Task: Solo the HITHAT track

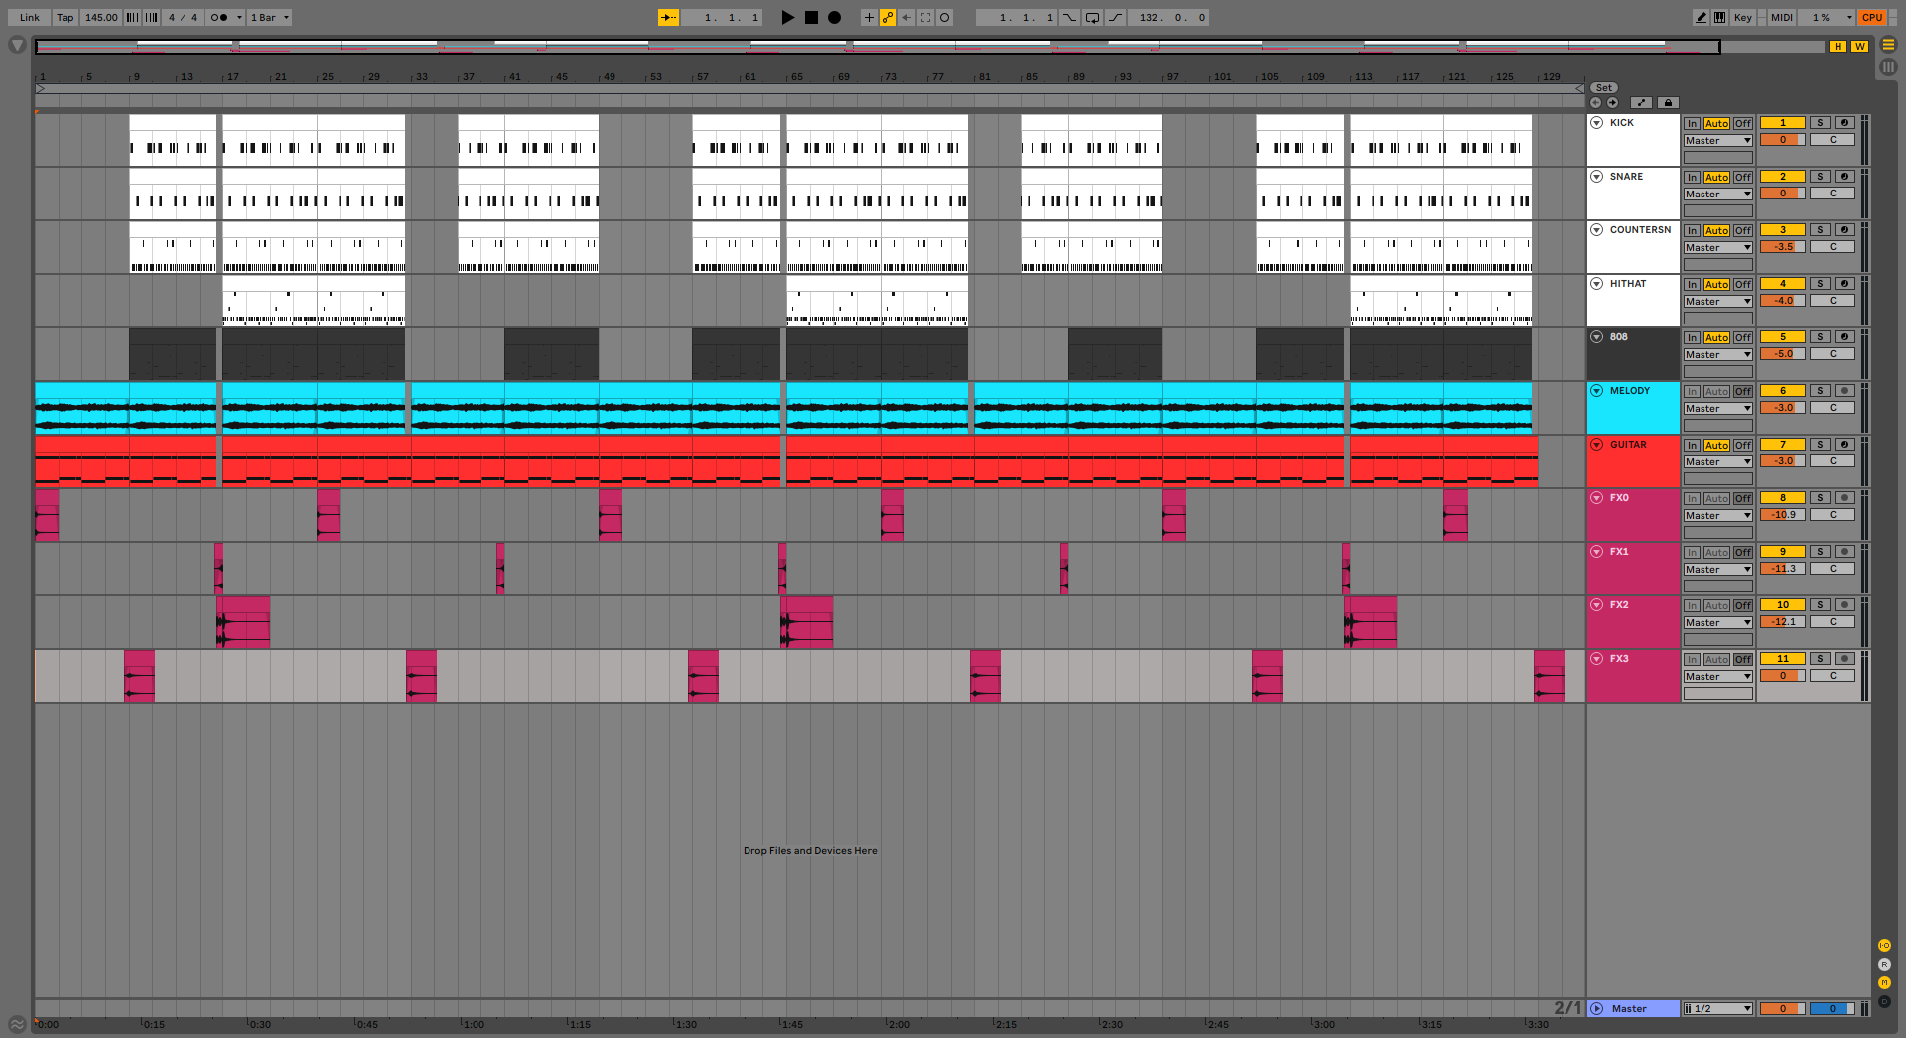Action: click(1820, 284)
